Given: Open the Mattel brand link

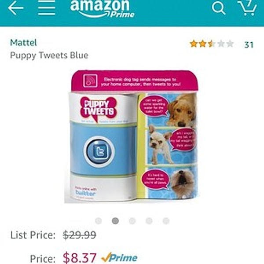Looking at the screenshot, I should click(23, 42).
